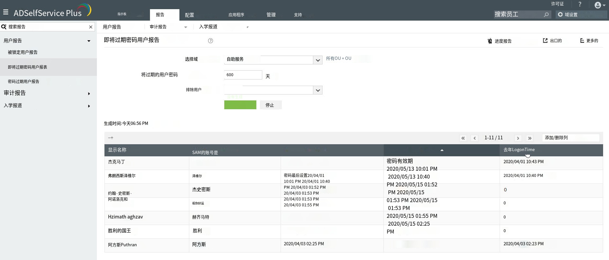The height and width of the screenshot is (260, 609).
Task: Go to the first page of results
Action: click(463, 138)
